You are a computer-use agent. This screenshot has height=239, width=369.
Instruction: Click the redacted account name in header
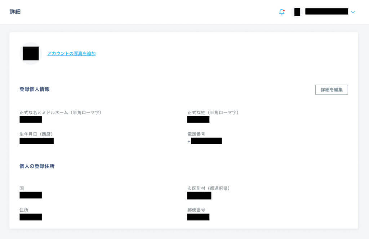pyautogui.click(x=326, y=11)
